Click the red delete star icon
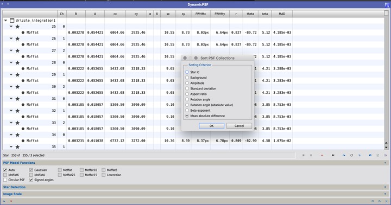 coord(322,155)
